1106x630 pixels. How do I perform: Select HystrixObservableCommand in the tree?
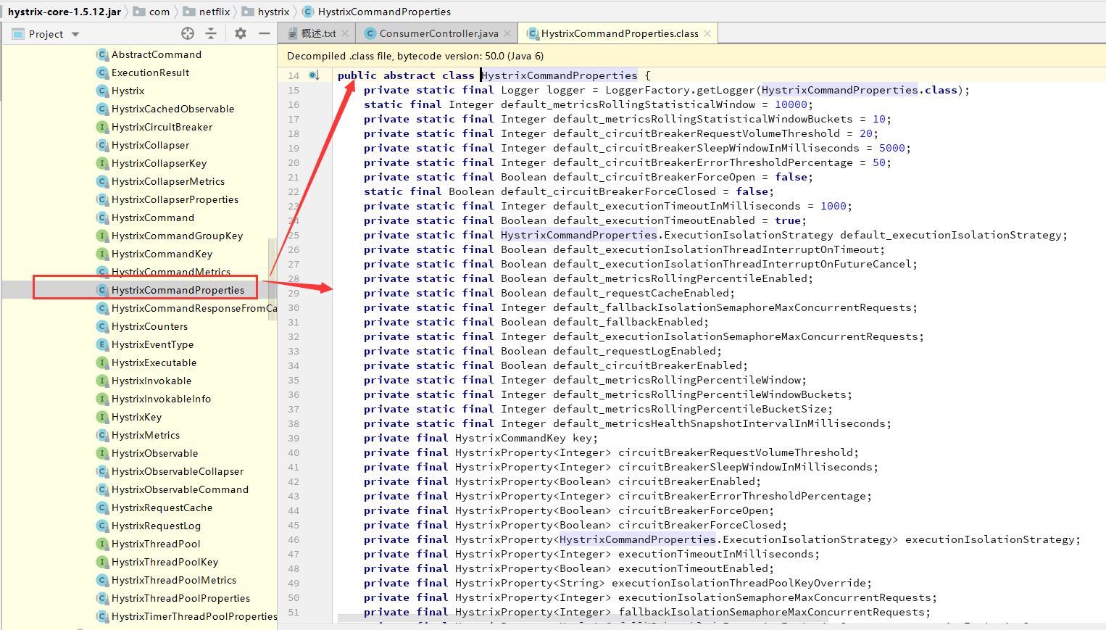click(180, 489)
